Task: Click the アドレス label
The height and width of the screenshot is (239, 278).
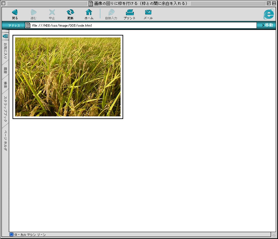Action: (x=15, y=25)
